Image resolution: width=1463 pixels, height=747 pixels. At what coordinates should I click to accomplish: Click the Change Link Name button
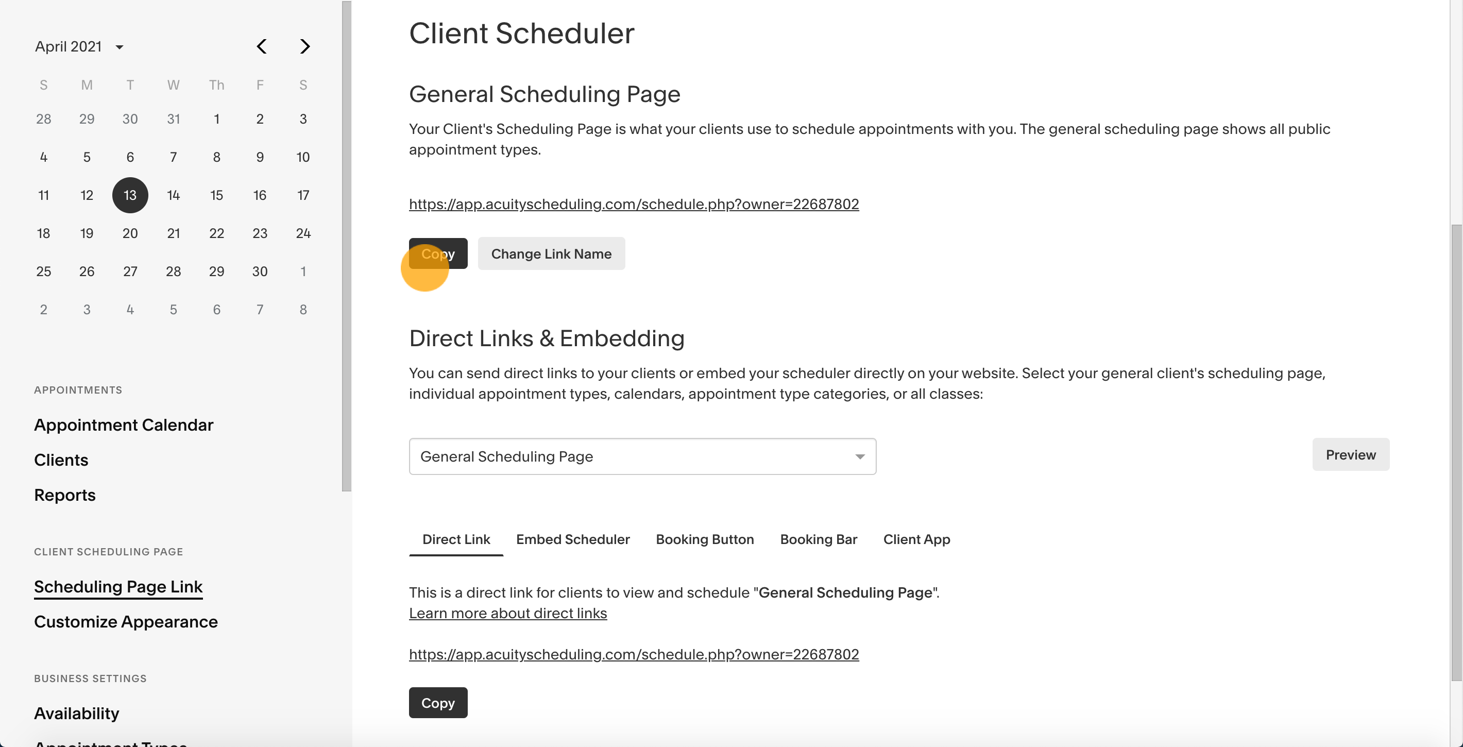551,253
